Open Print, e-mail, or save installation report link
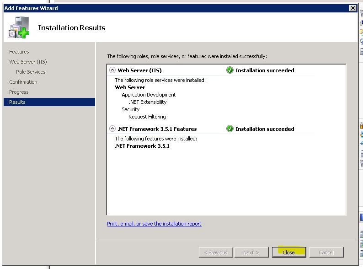Image resolution: width=363 pixels, height=269 pixels. (154, 224)
